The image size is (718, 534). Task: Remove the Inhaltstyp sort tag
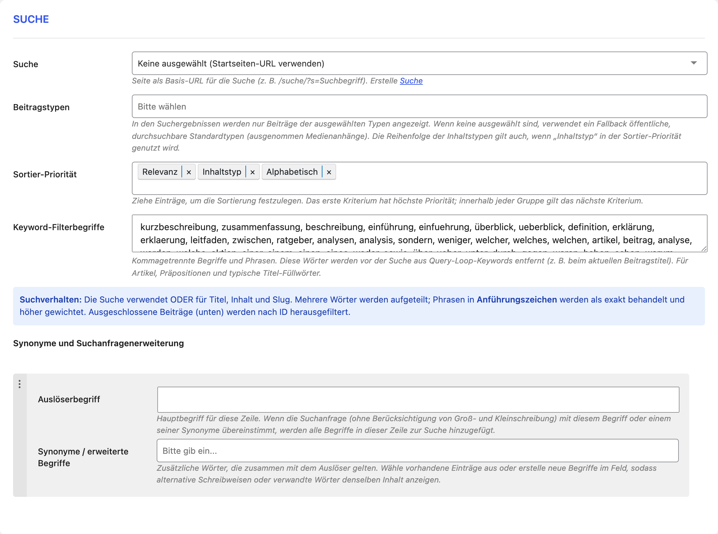pos(252,172)
